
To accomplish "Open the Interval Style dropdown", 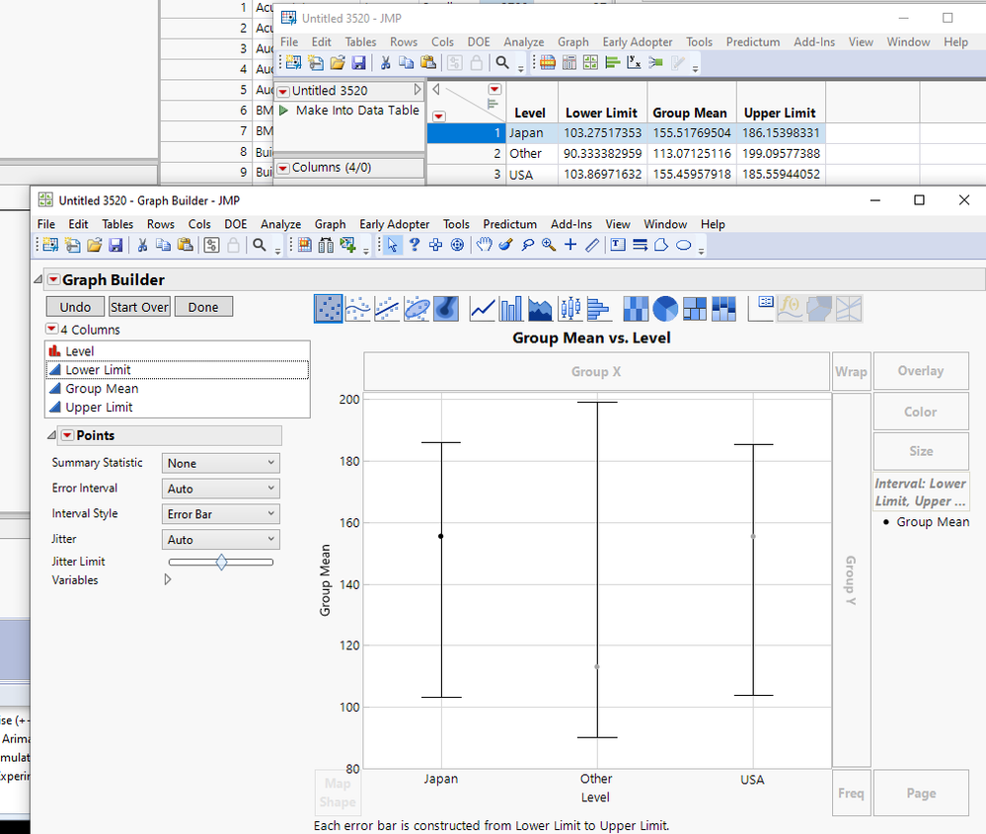I will (x=221, y=514).
